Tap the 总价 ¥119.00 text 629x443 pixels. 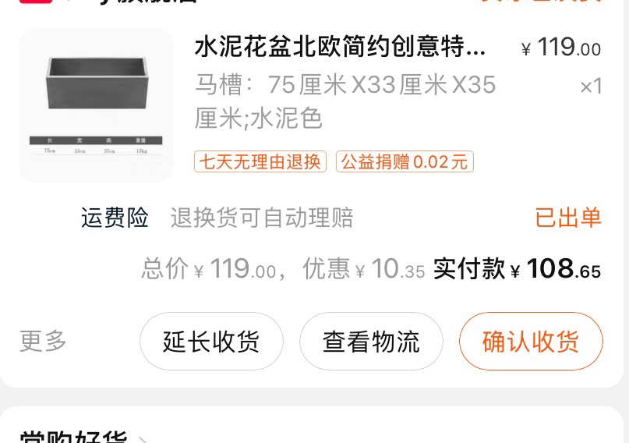click(209, 268)
